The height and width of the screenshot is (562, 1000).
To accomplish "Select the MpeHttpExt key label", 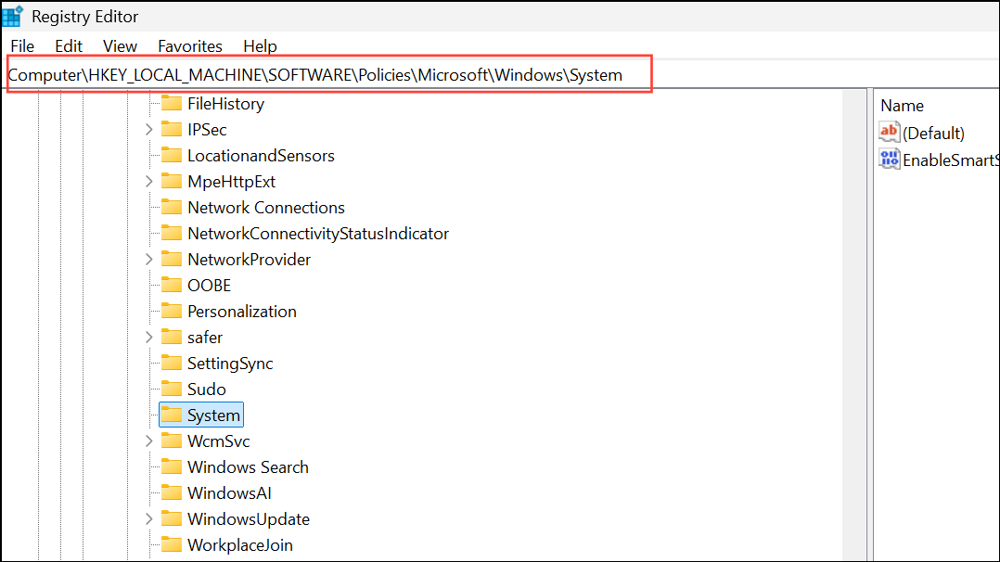I will [232, 182].
